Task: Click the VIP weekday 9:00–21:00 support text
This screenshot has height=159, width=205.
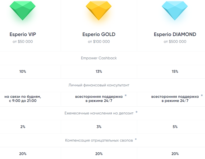Action: (23, 99)
